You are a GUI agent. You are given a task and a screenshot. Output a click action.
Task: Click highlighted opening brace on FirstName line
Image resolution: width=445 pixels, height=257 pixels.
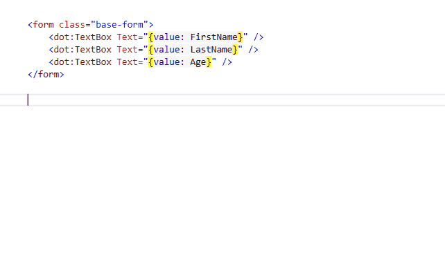tap(150, 37)
